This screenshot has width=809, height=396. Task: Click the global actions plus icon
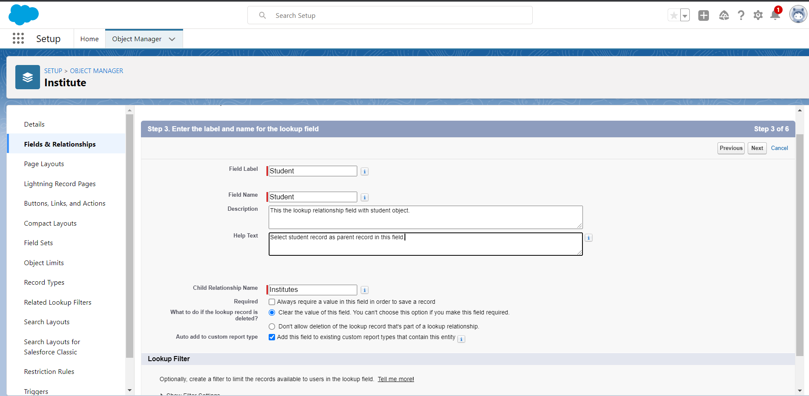pyautogui.click(x=703, y=15)
